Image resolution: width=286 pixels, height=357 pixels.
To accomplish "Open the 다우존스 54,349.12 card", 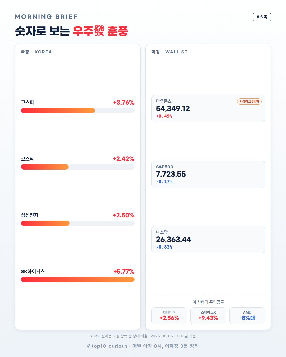I will point(208,109).
